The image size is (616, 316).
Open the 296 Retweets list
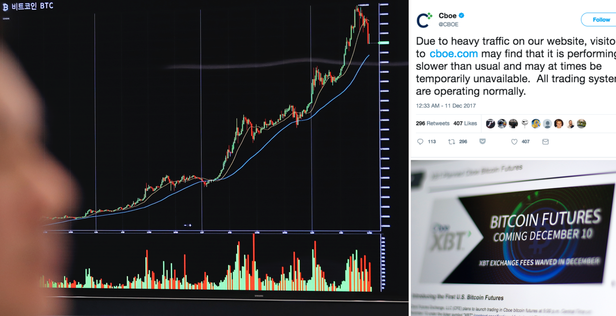(x=433, y=123)
